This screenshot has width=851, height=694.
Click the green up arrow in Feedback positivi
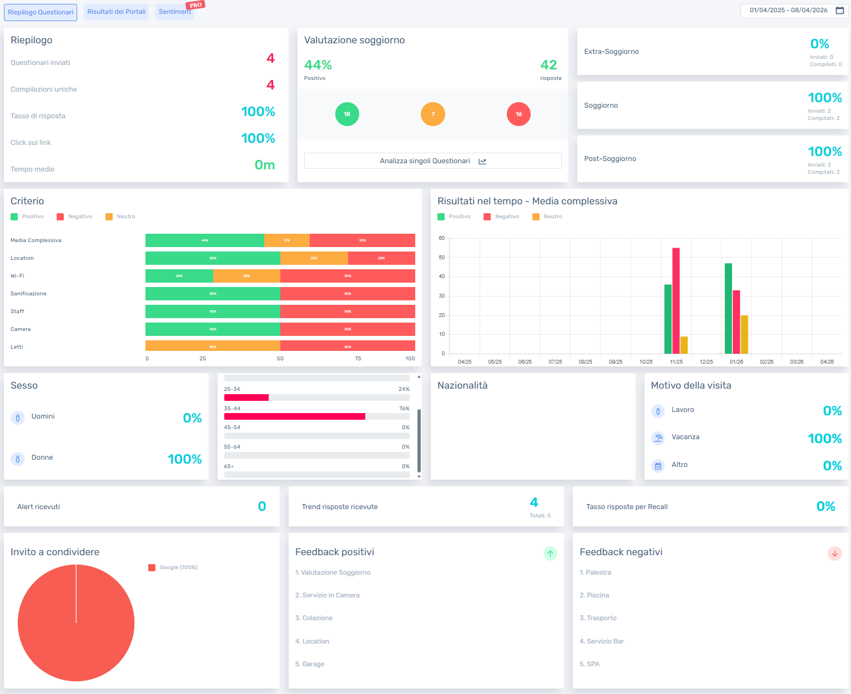coord(550,554)
